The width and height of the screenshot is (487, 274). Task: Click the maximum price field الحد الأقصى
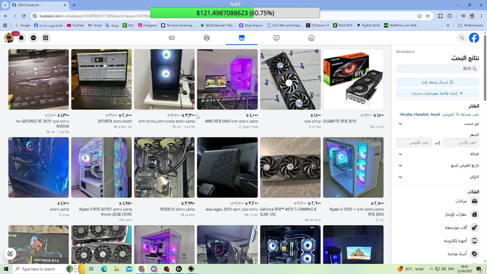(x=414, y=143)
